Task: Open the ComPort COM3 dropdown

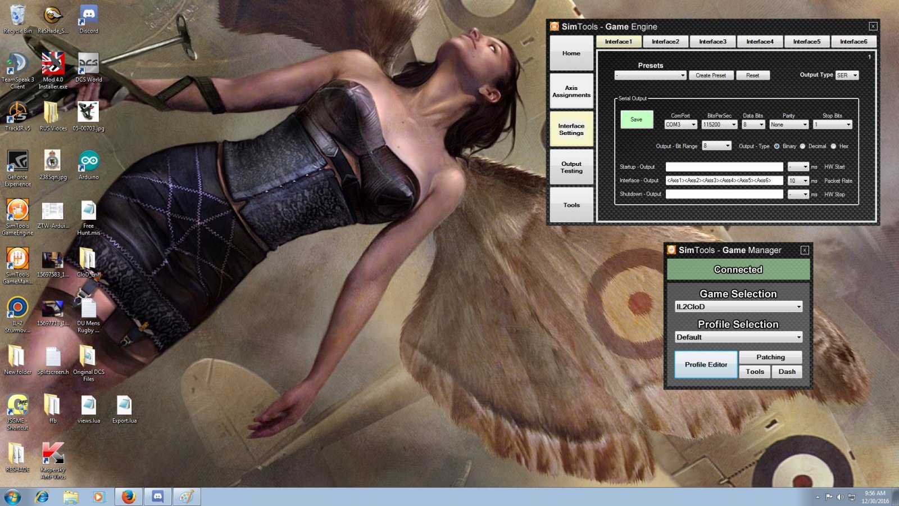Action: [x=680, y=125]
